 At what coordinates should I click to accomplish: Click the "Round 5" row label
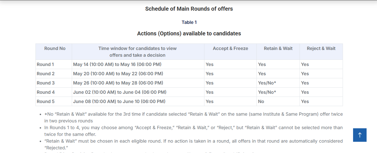pos(46,102)
